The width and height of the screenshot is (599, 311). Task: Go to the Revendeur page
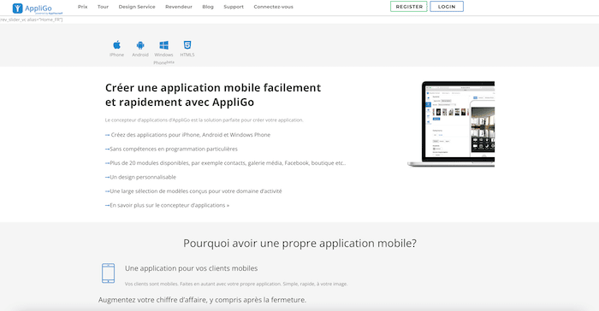(x=179, y=7)
